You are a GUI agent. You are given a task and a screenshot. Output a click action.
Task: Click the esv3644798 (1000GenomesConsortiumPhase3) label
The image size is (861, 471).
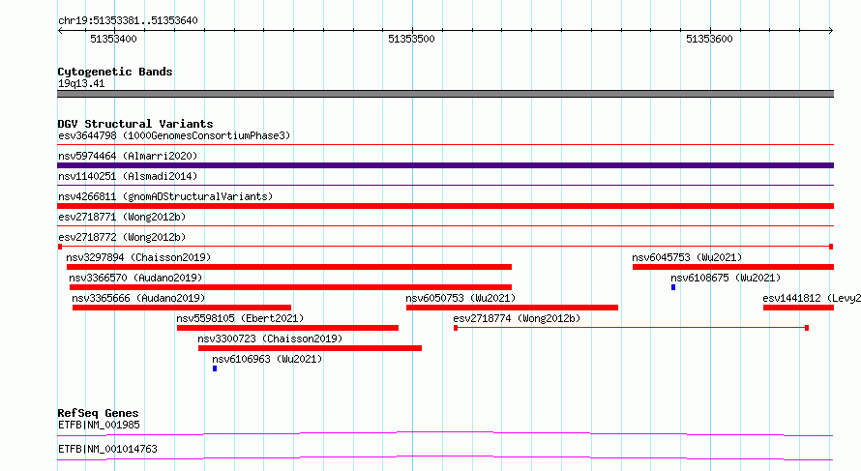[174, 135]
